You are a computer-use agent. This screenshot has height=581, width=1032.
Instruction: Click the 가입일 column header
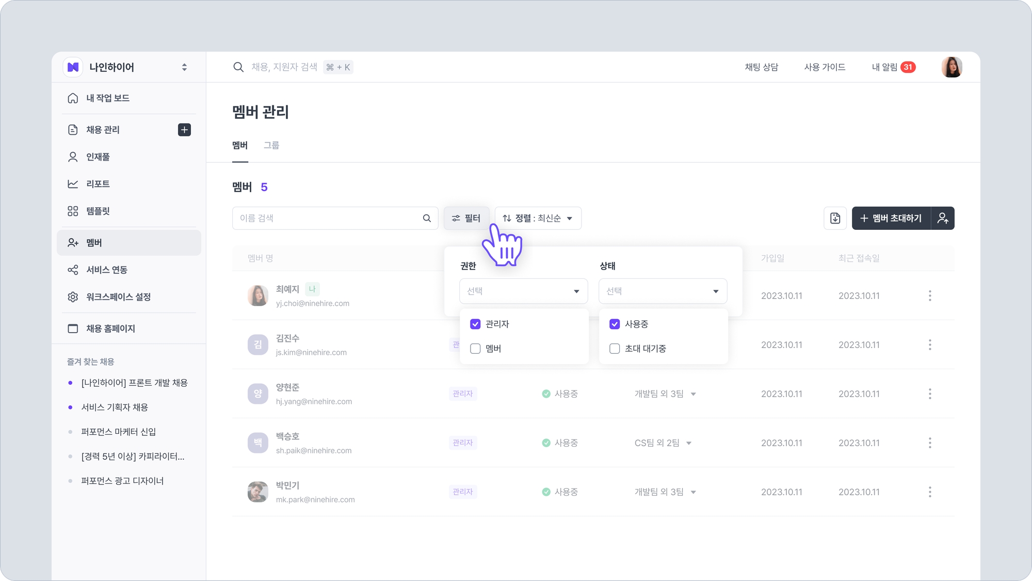(772, 258)
